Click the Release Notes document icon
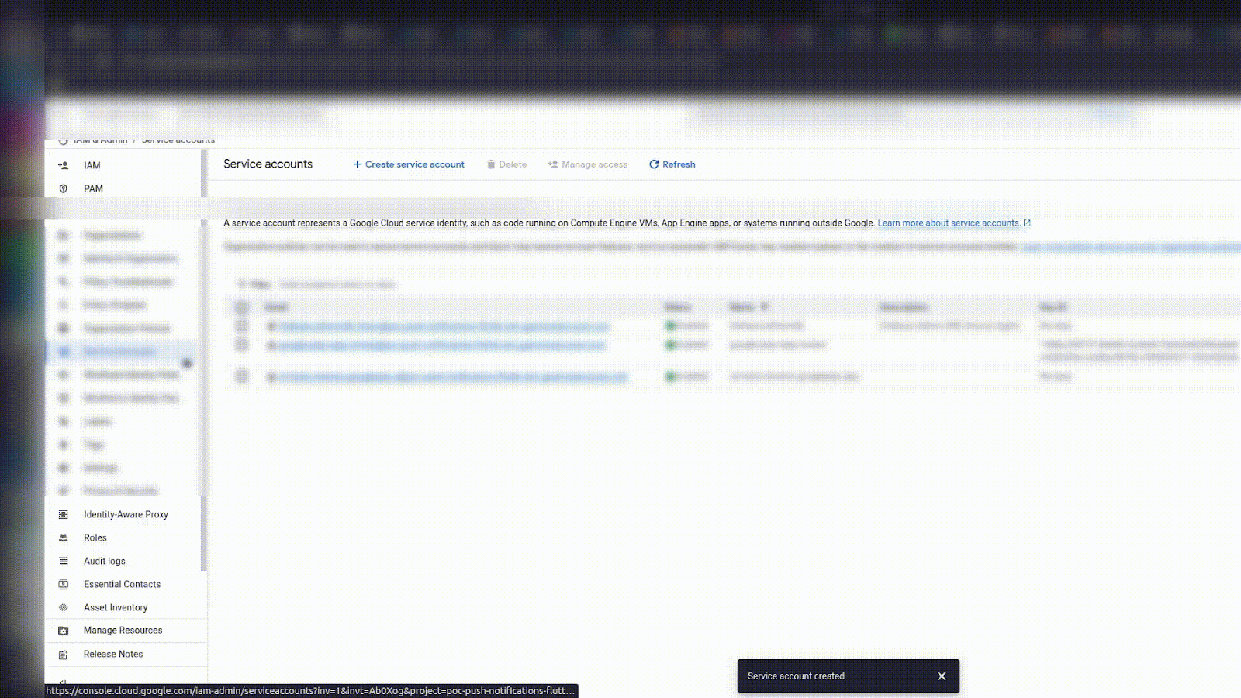Image resolution: width=1241 pixels, height=698 pixels. click(64, 655)
